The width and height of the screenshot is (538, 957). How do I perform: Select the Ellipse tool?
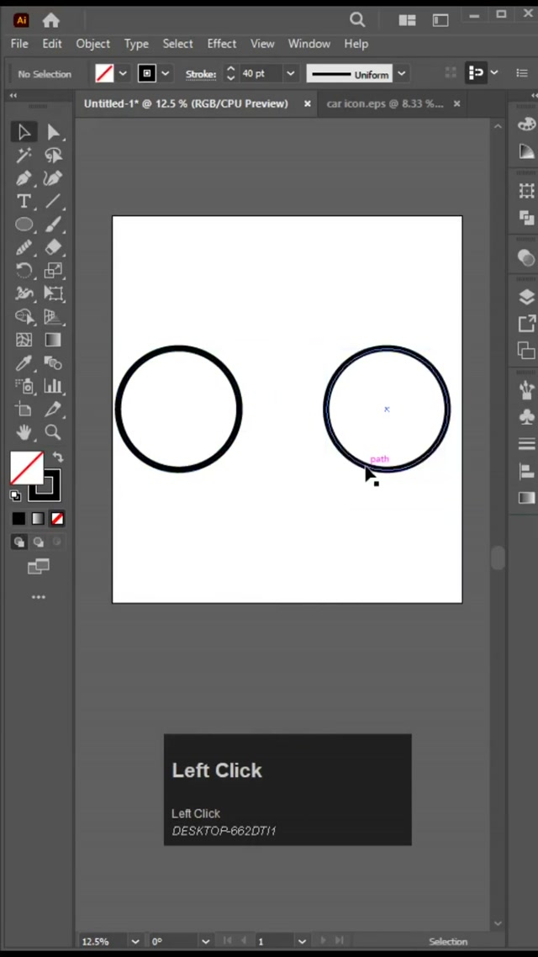[x=24, y=225]
